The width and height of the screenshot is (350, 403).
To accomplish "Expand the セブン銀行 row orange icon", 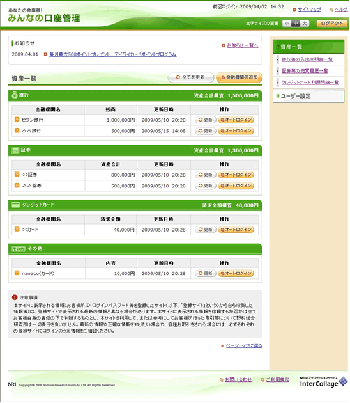I will [17, 119].
